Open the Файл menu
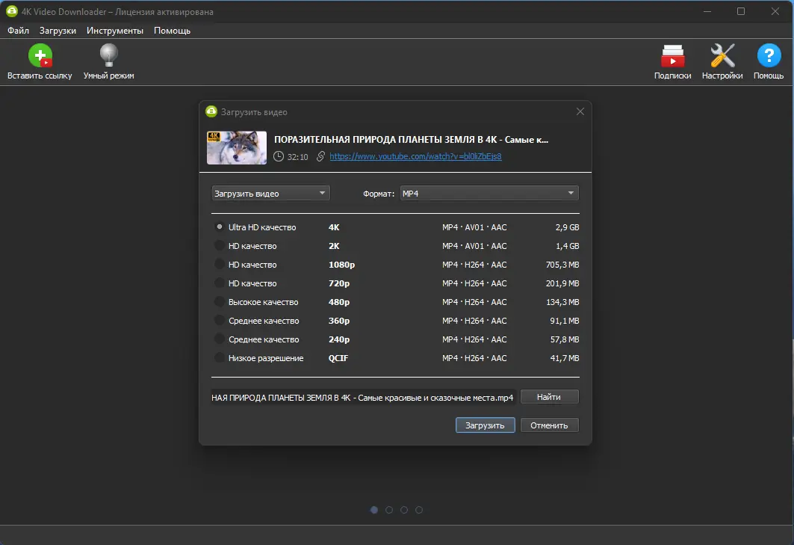The height and width of the screenshot is (545, 794). (18, 31)
